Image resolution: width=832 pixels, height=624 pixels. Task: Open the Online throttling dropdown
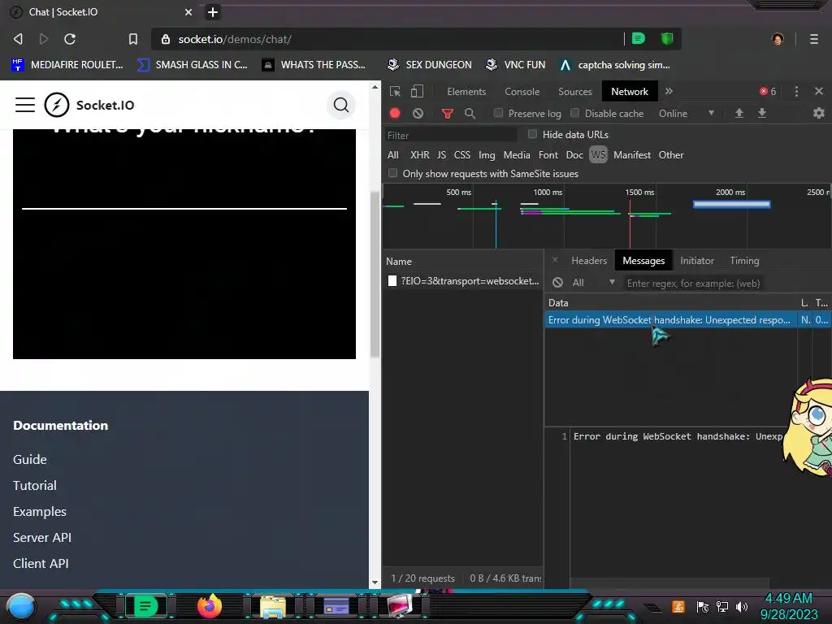(x=686, y=113)
